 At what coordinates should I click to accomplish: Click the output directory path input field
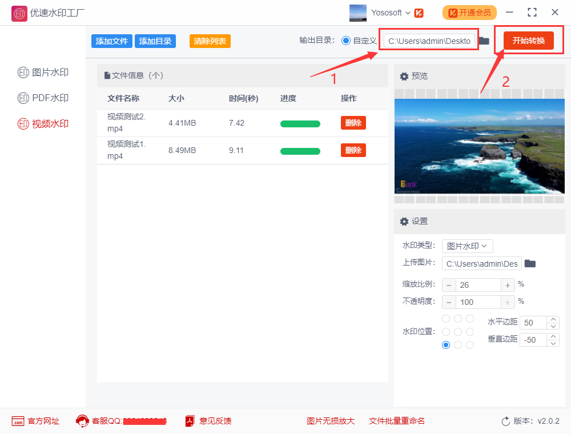pos(429,40)
